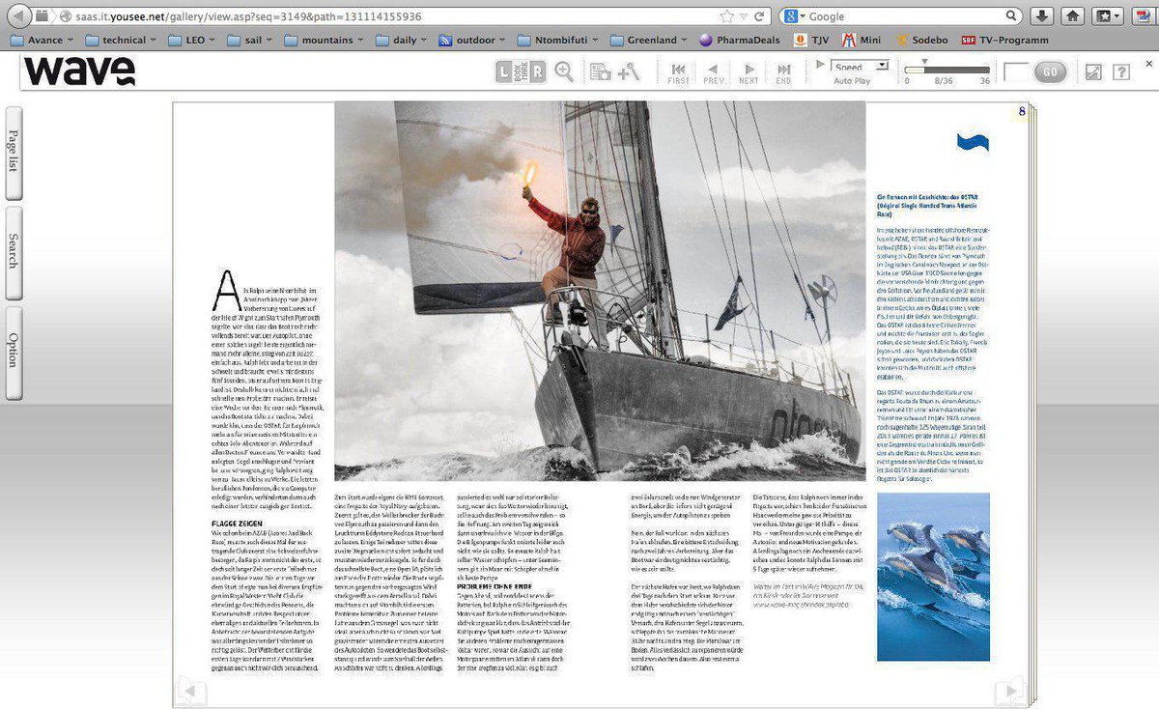Click the dolphins photo in the article

pyautogui.click(x=933, y=577)
